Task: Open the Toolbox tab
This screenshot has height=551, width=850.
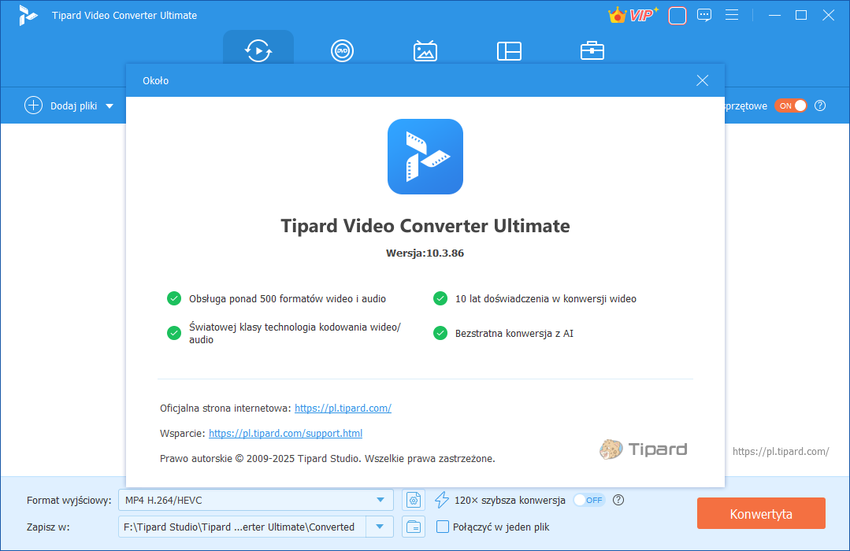Action: (592, 51)
